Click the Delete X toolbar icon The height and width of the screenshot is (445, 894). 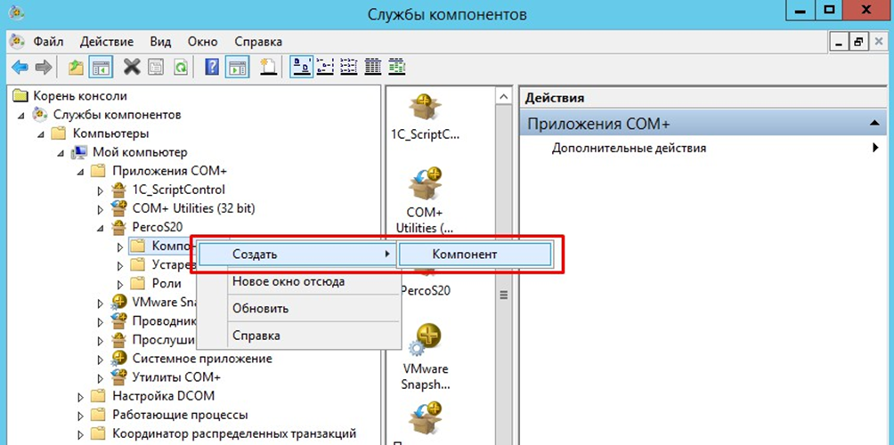[x=132, y=68]
